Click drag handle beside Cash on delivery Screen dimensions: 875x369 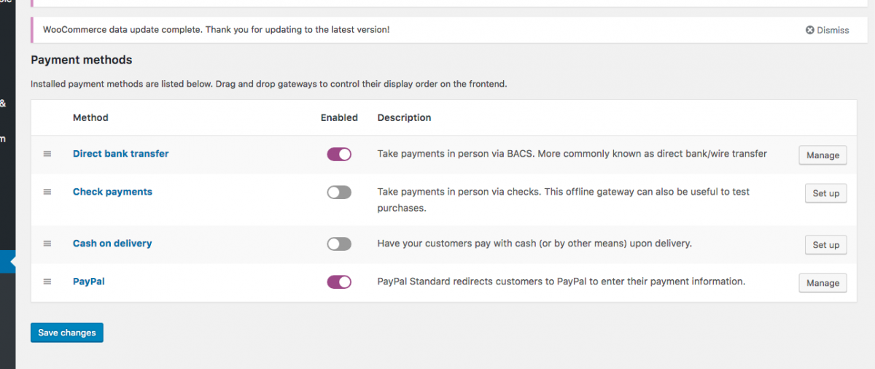pyautogui.click(x=47, y=244)
